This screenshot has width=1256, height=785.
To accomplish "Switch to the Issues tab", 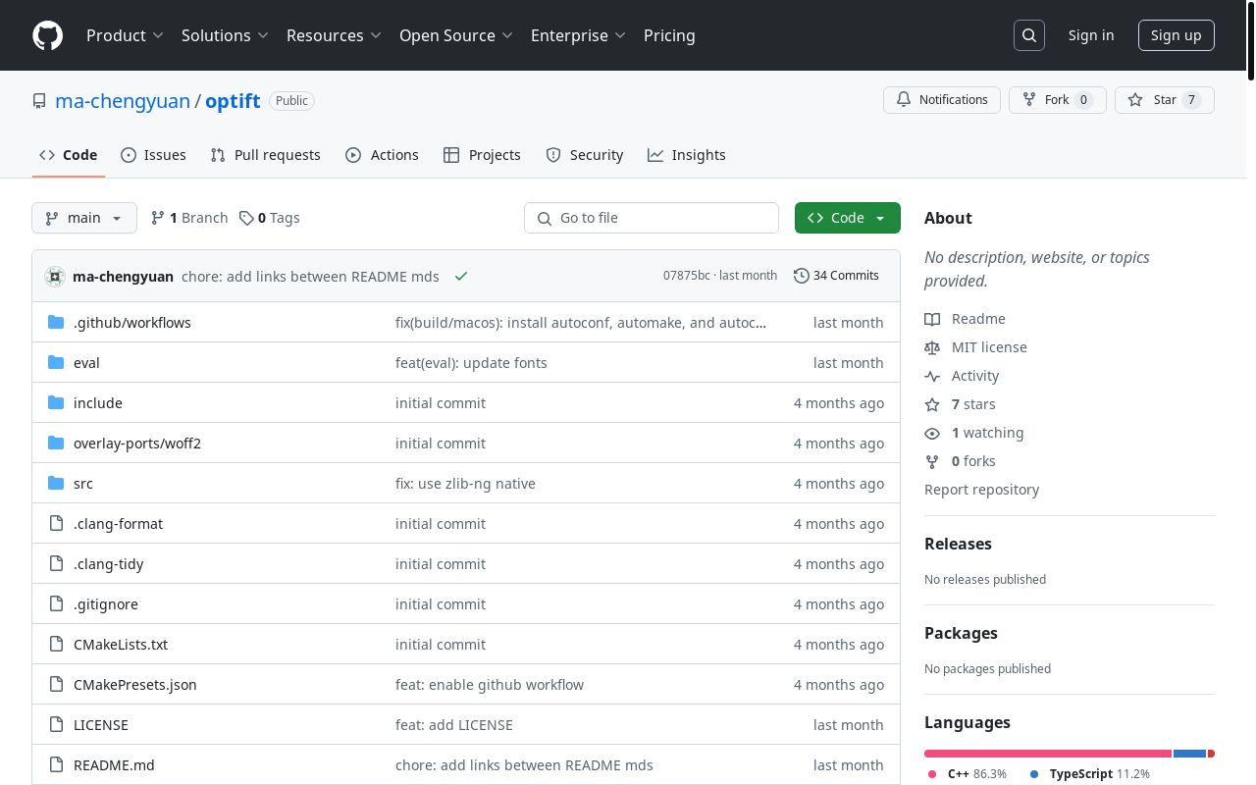I will click(153, 155).
